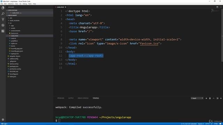
Task: Open .editorconfig in the explorer
Action: [14, 59]
